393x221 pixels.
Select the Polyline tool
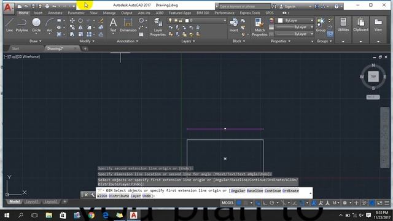point(22,25)
